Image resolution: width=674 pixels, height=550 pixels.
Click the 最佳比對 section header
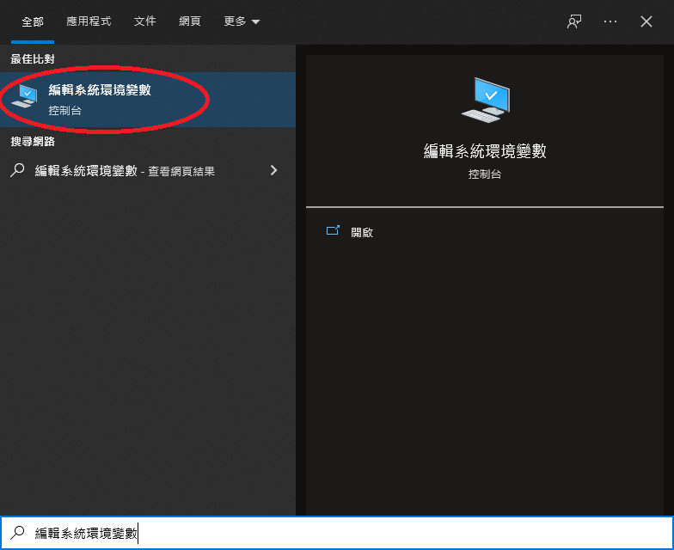coord(33,58)
